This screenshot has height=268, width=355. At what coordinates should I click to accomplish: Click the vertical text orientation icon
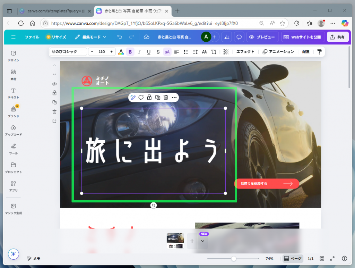214,51
